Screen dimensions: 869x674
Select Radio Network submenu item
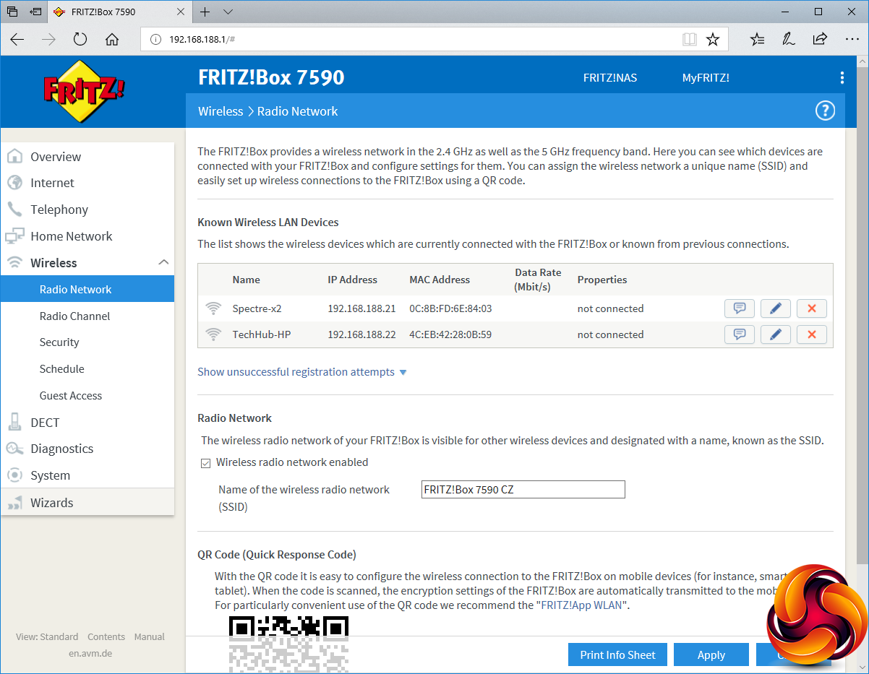point(87,289)
